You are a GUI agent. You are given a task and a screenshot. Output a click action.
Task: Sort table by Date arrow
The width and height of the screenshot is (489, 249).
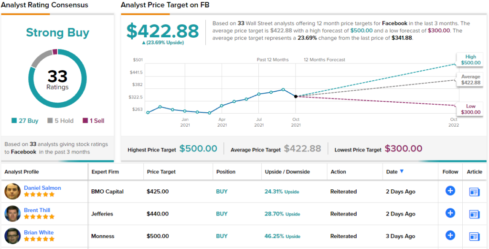point(401,172)
